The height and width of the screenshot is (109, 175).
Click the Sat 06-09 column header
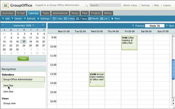click(x=146, y=31)
